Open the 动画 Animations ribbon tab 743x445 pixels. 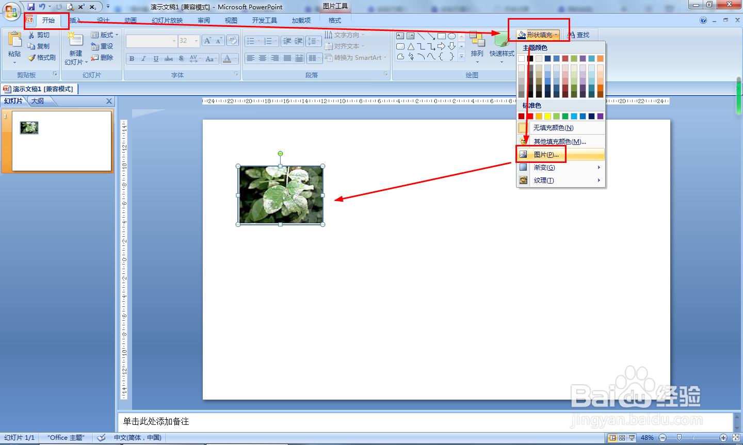(x=131, y=21)
